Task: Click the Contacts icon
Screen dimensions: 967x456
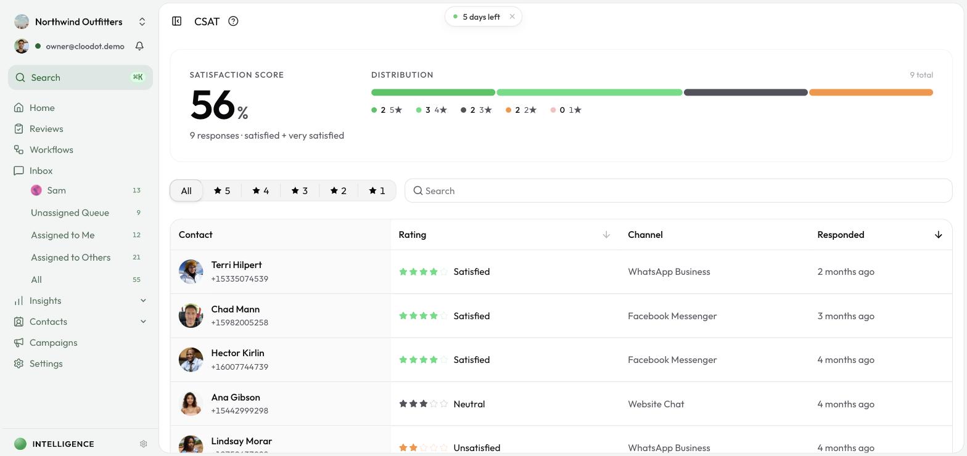Action: pos(19,322)
